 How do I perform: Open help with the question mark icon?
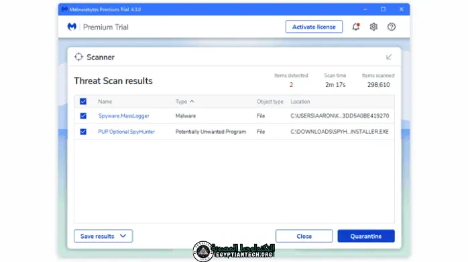click(x=392, y=27)
